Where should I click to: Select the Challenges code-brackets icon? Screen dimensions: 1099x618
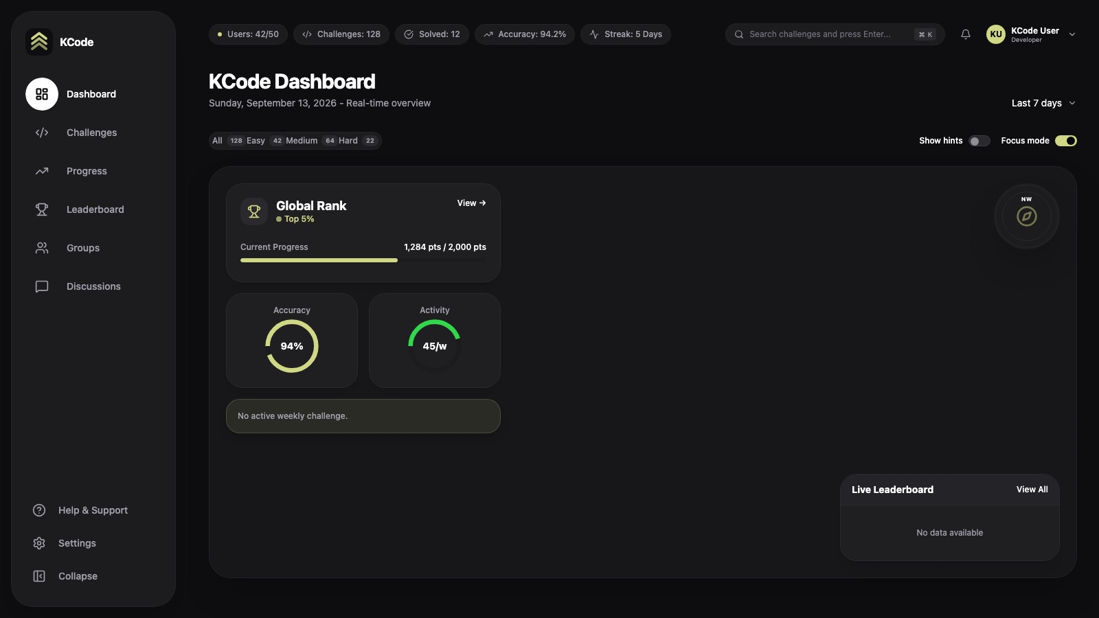pos(42,133)
